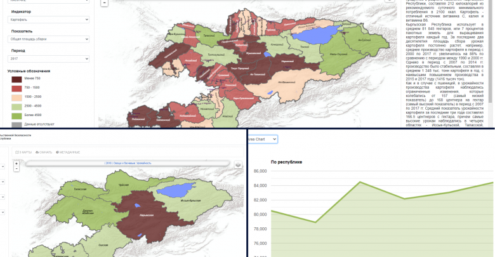Open the layers switcher on lower map

click(x=237, y=164)
